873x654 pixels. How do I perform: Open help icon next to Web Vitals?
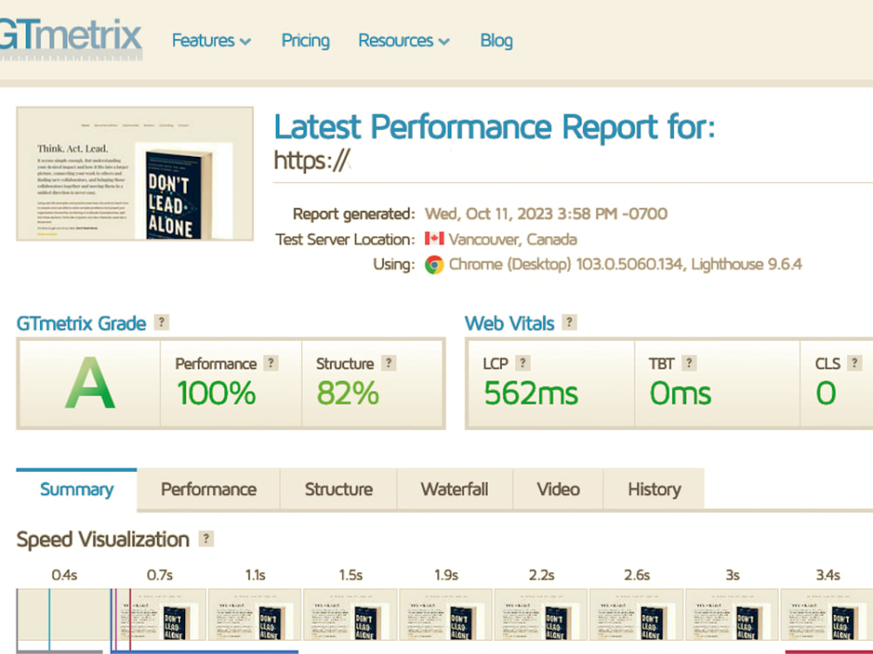(569, 322)
